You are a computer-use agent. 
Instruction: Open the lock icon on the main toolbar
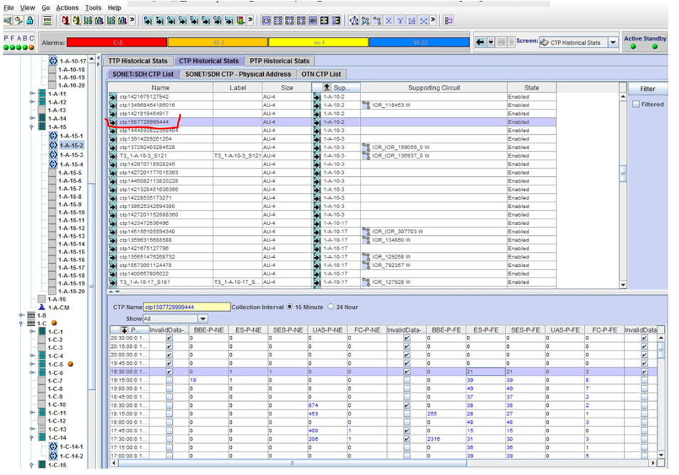28,22
